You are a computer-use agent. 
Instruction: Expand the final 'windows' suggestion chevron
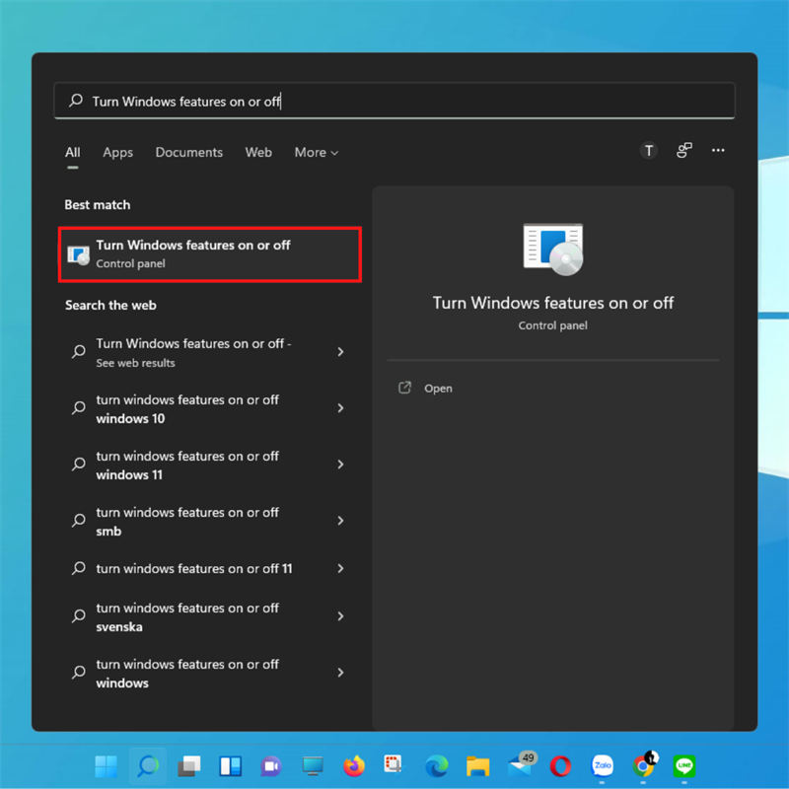340,673
